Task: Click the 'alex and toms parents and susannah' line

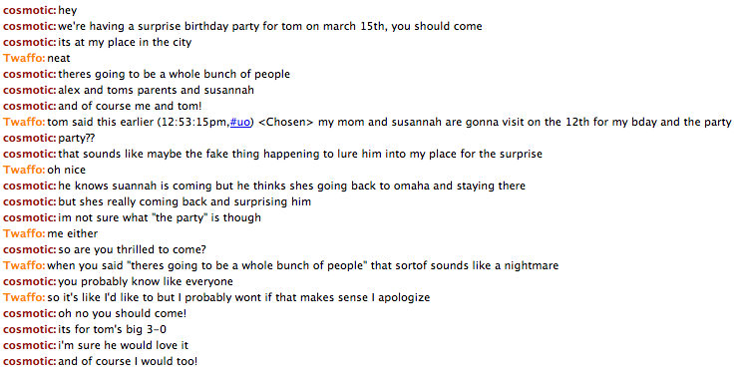Action: pyautogui.click(x=156, y=90)
